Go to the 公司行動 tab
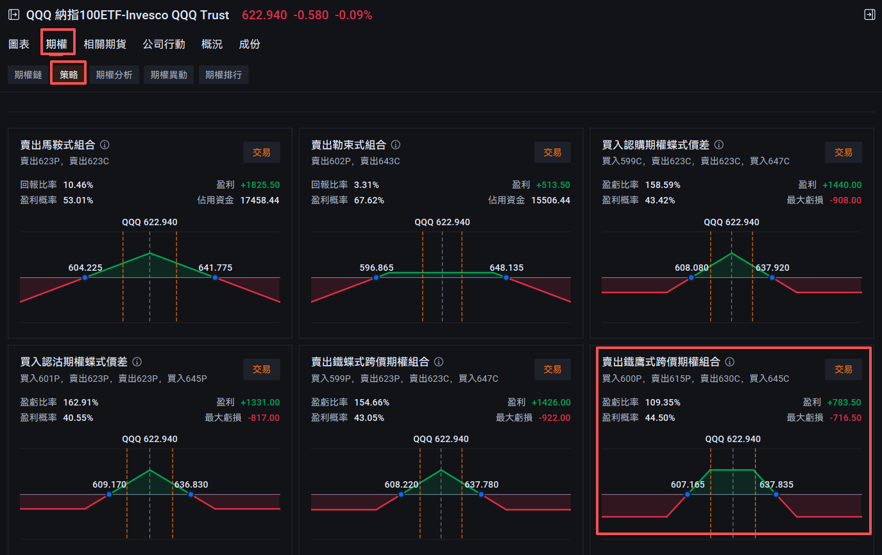The width and height of the screenshot is (882, 555). click(164, 44)
